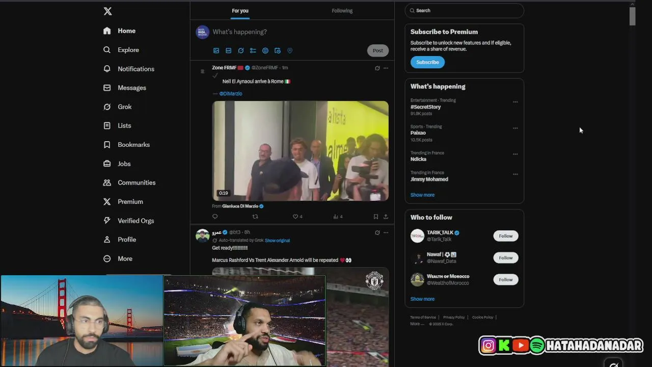Open Profile from the sidebar

120,240
